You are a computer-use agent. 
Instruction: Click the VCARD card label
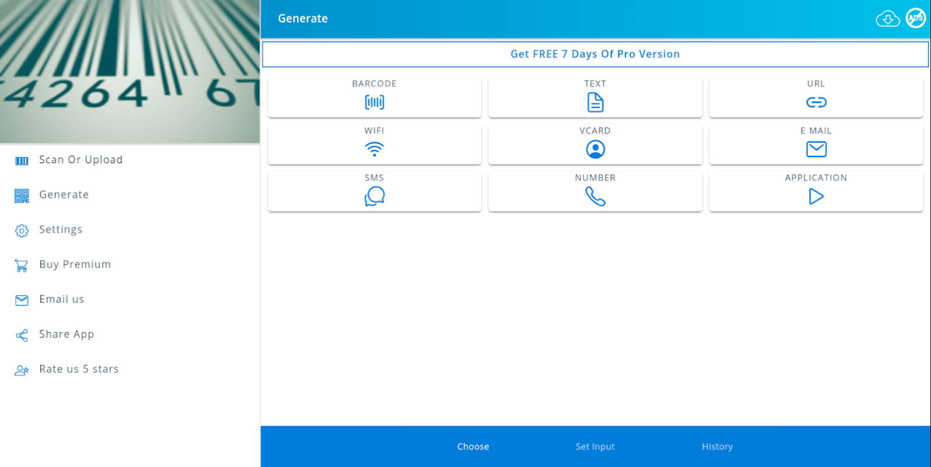[x=595, y=131]
